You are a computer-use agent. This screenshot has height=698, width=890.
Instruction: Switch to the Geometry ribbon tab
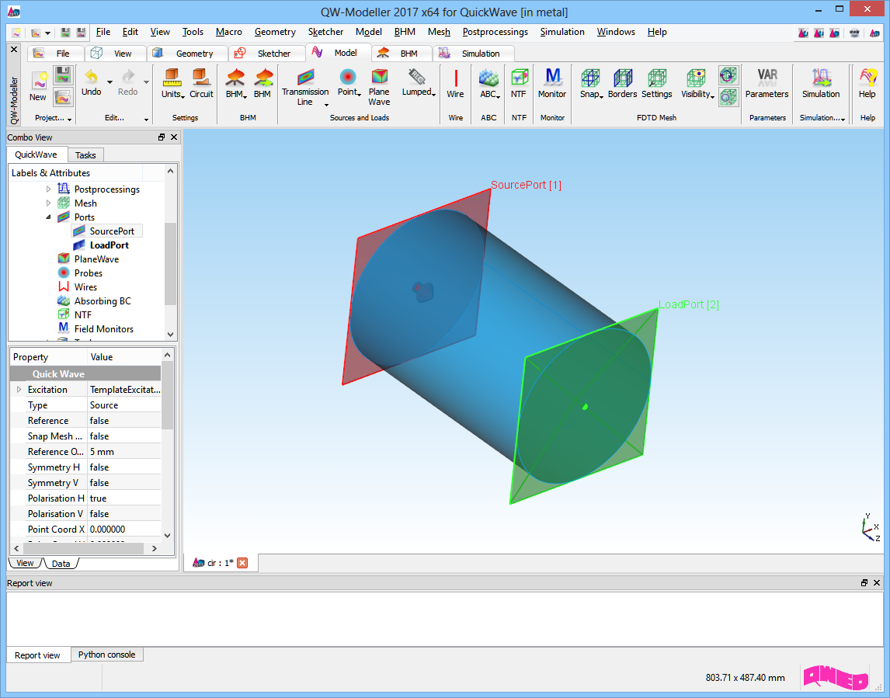(x=188, y=54)
